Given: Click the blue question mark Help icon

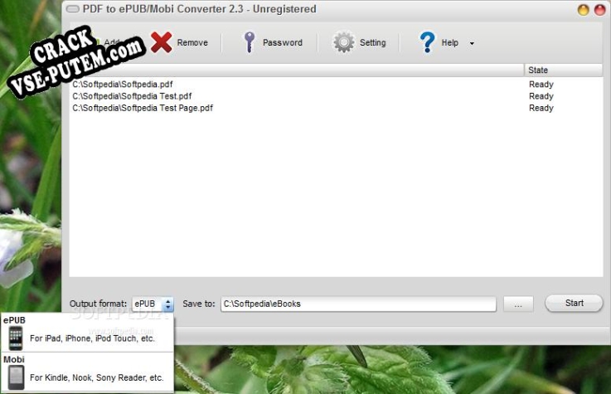Looking at the screenshot, I should (427, 42).
